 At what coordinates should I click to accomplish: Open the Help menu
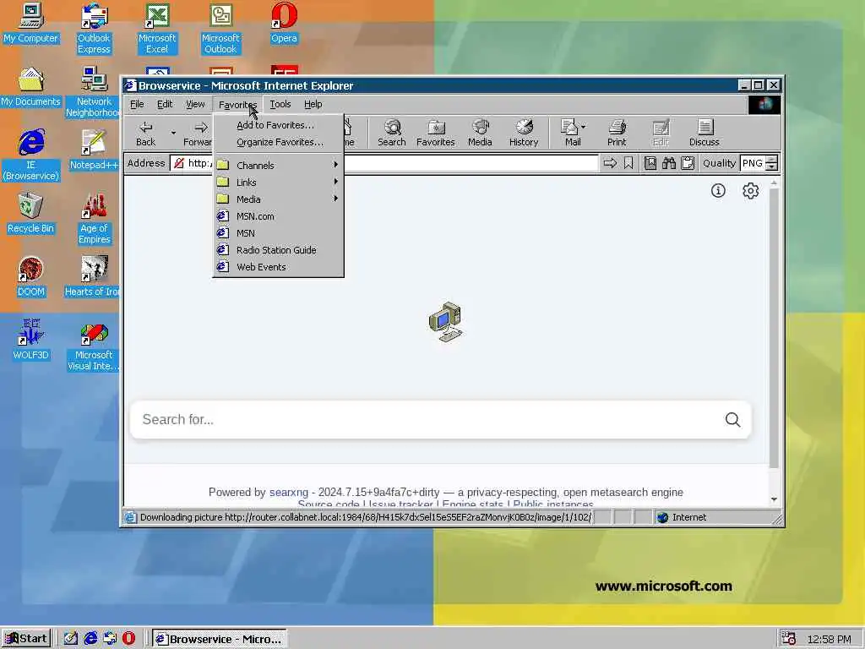tap(313, 104)
